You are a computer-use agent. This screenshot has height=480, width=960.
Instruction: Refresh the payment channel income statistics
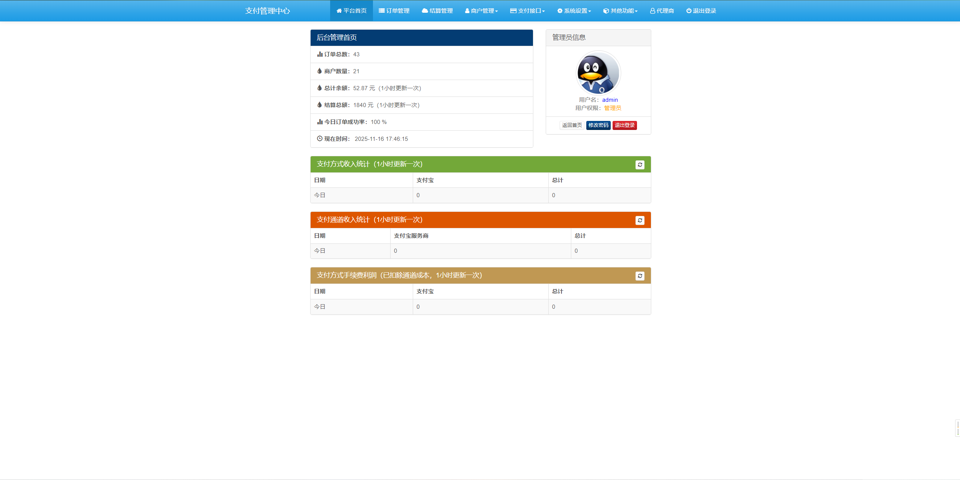pyautogui.click(x=640, y=220)
